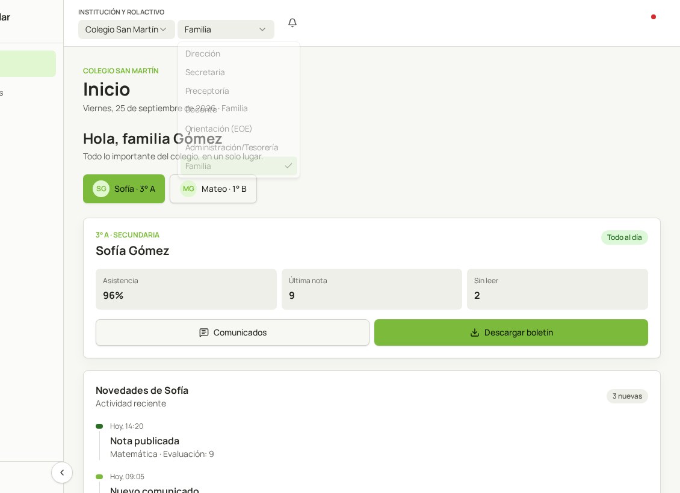Click the MG avatar of Mateo
The height and width of the screenshot is (493, 680).
pyautogui.click(x=188, y=189)
